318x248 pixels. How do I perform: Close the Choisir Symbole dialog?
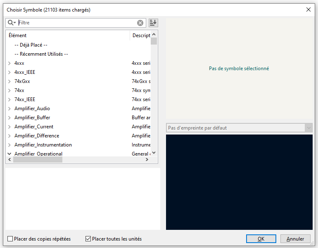[x=308, y=9]
